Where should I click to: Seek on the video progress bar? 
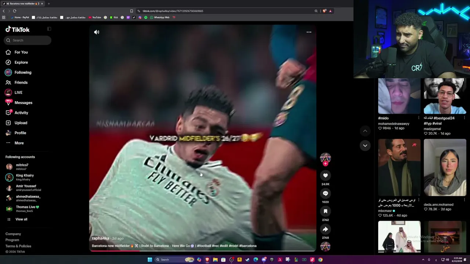[203, 251]
